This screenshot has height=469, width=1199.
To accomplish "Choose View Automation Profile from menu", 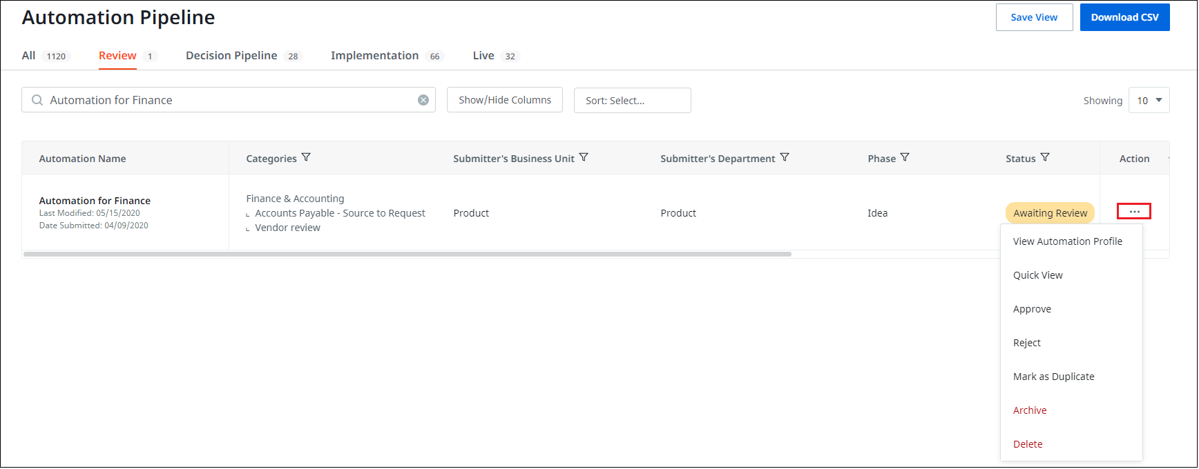I will 1068,241.
